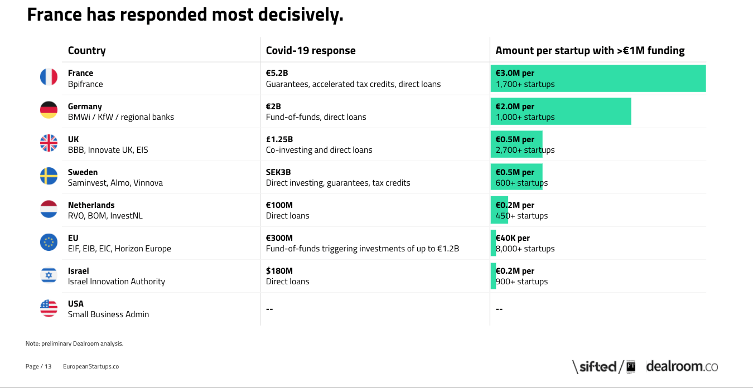Select the Covid-19 response column header
This screenshot has height=388, width=753.
pos(311,50)
